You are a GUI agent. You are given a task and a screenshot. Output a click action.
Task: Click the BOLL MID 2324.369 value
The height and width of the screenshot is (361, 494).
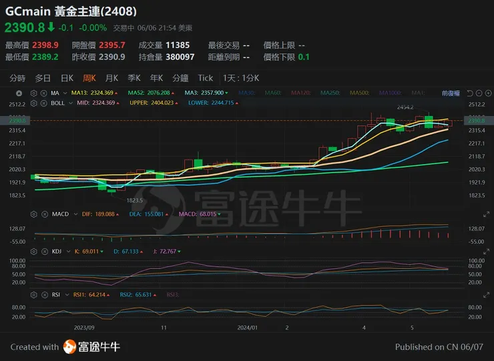coord(98,103)
